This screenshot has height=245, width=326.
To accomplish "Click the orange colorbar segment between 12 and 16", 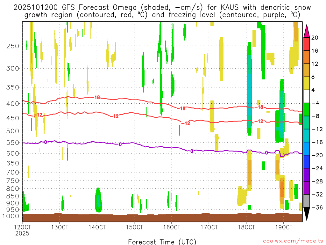I will [x=307, y=57].
